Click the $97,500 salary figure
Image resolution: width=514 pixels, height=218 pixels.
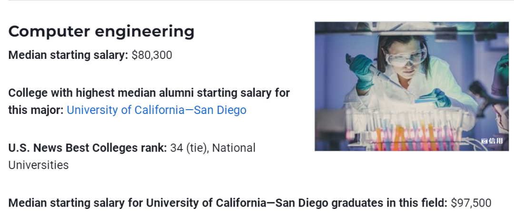471,203
